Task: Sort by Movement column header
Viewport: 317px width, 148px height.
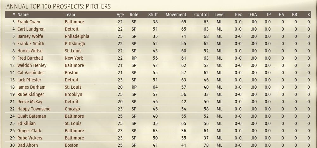Action: point(176,15)
